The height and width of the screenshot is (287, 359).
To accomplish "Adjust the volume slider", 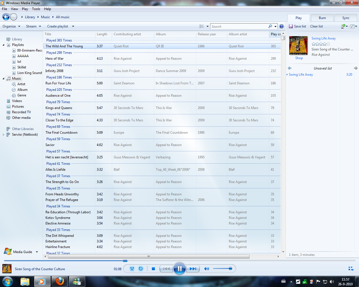I will 222,269.
